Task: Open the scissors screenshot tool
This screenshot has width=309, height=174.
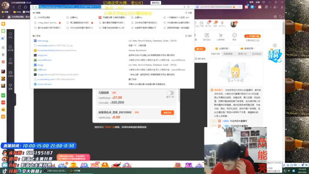Action: tap(275, 7)
